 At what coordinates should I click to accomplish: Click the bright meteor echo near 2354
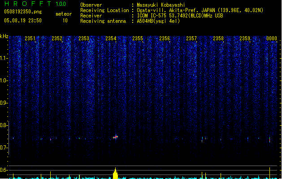(x=116, y=137)
